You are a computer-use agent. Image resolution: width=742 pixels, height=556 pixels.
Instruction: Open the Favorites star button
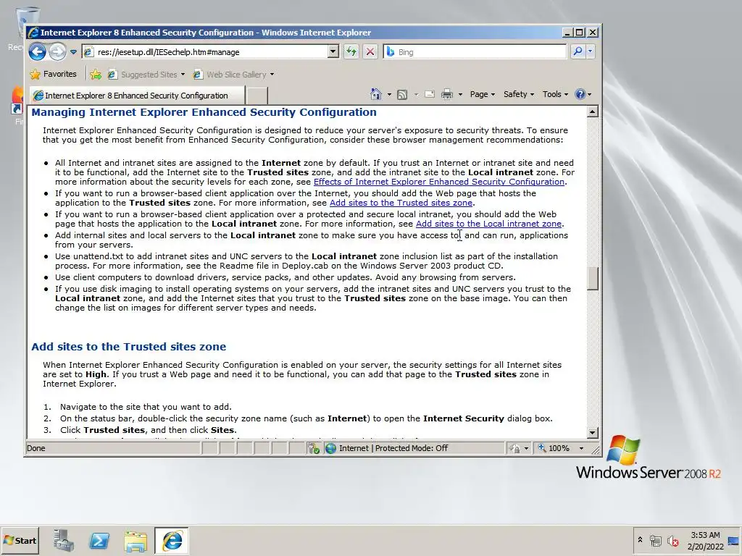[x=53, y=75]
